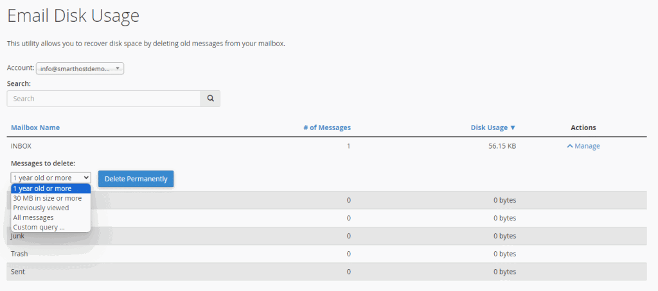Select '30 MB in size or more' option

coord(51,198)
